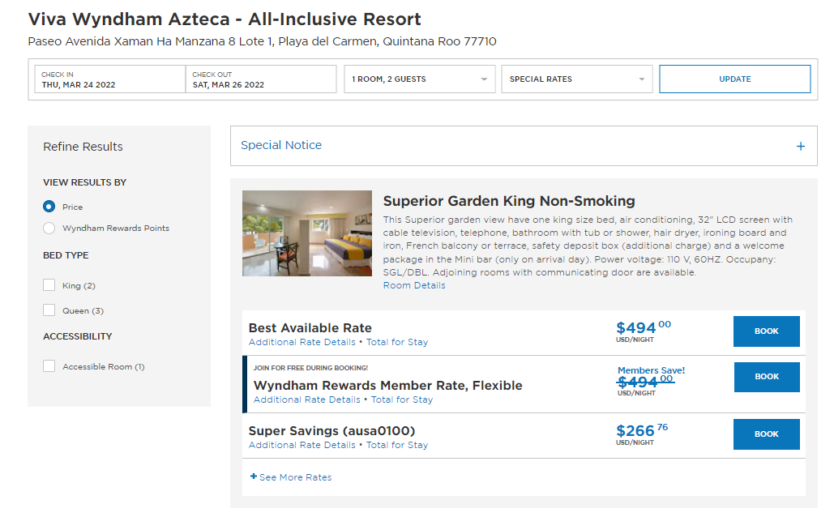Viewport: 834px width, 517px height.
Task: Open Room Details for the Superior Garden King
Action: point(416,284)
